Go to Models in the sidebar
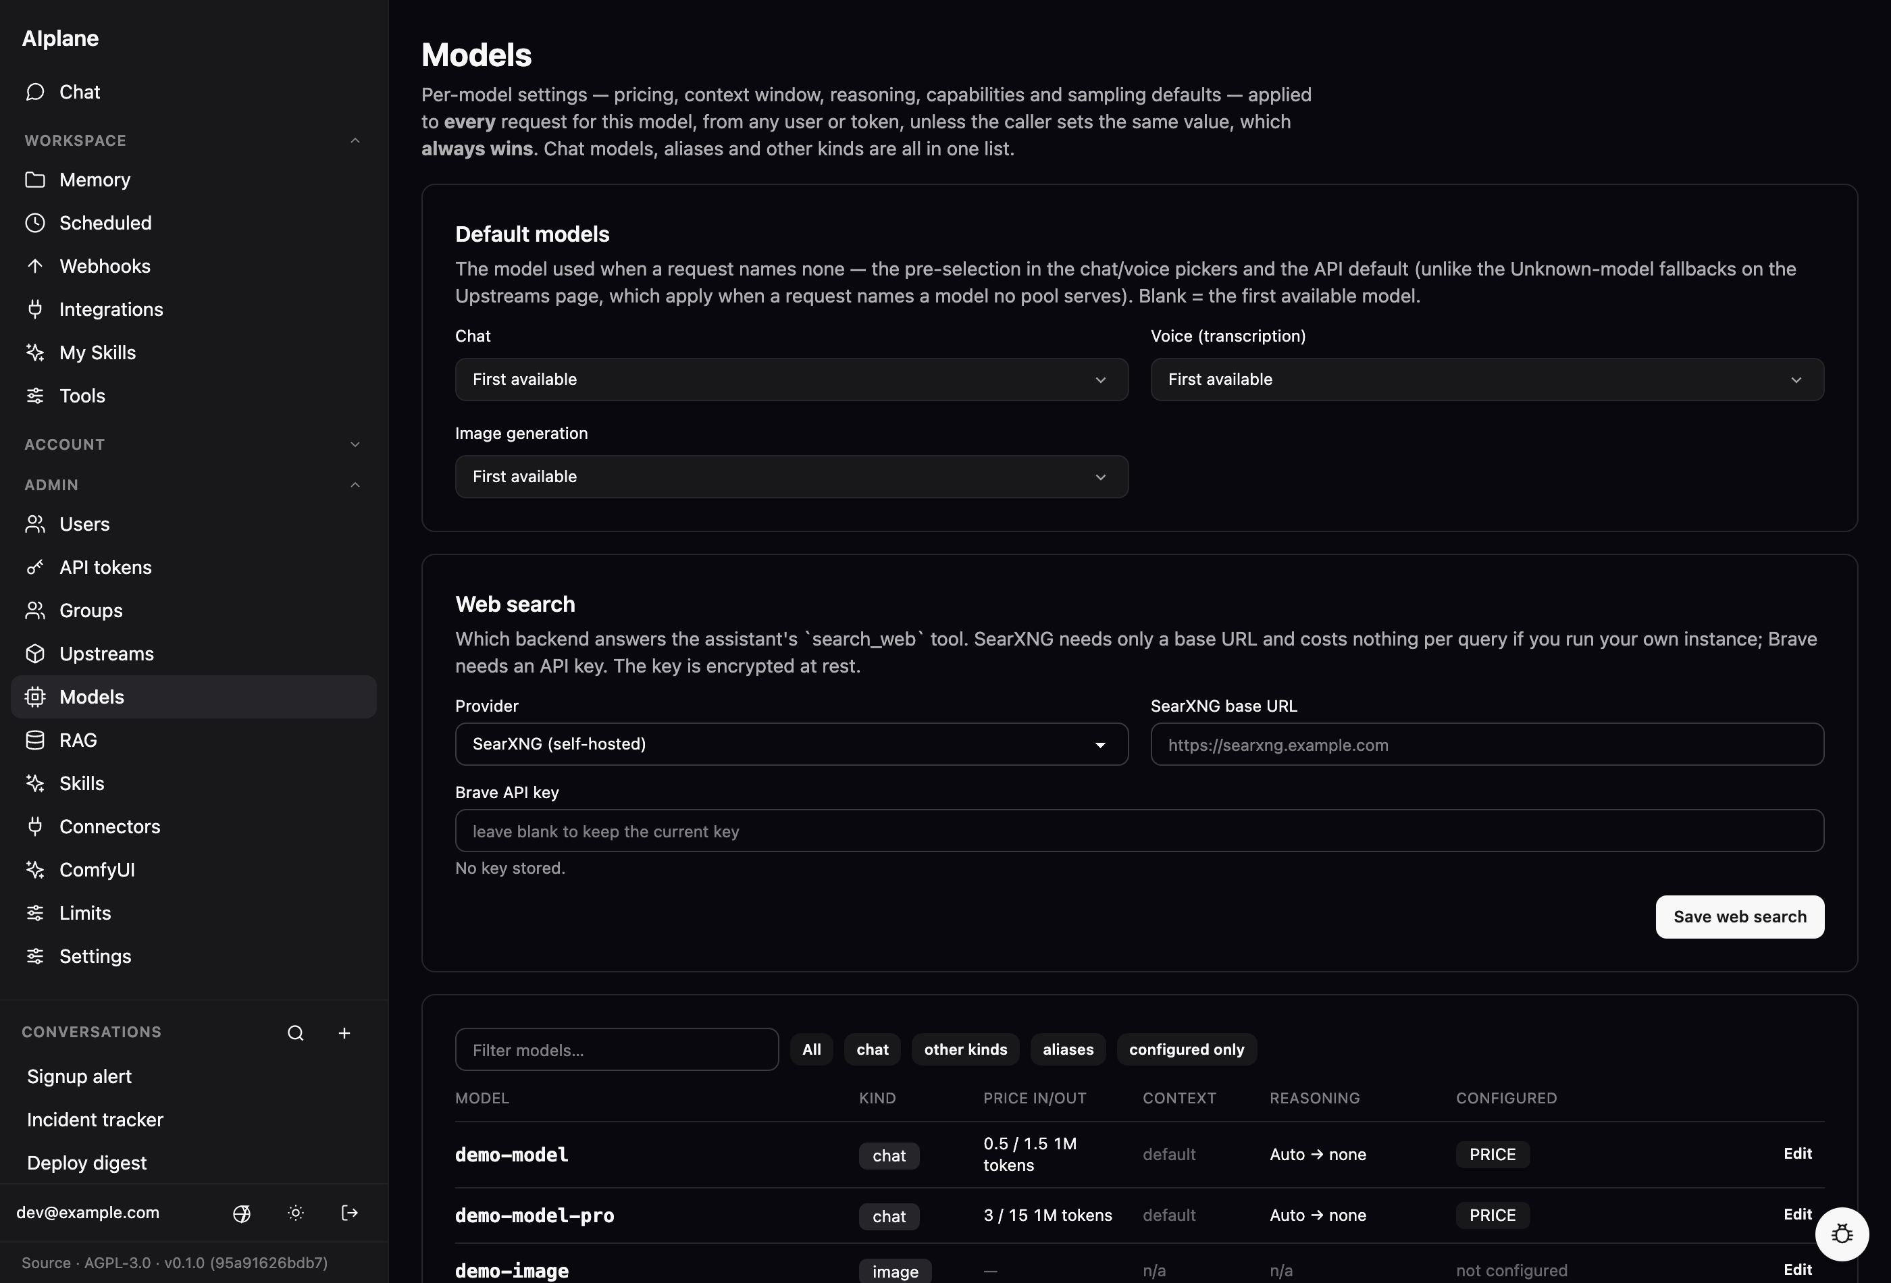Image resolution: width=1891 pixels, height=1283 pixels. pos(194,696)
